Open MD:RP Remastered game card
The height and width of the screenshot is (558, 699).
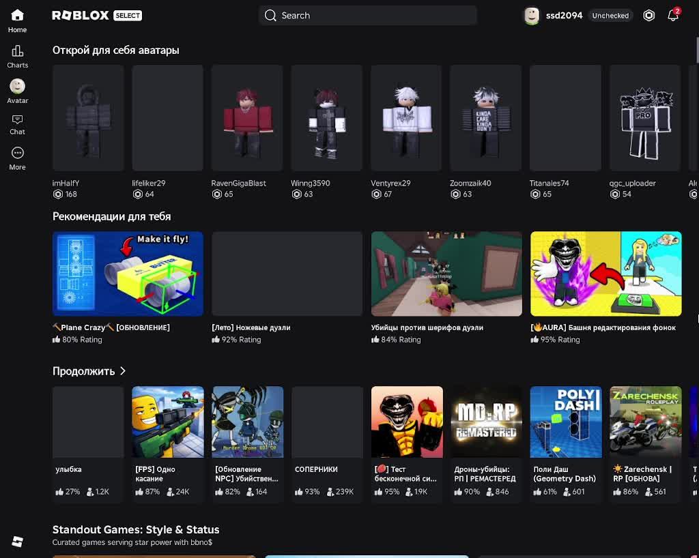point(486,444)
